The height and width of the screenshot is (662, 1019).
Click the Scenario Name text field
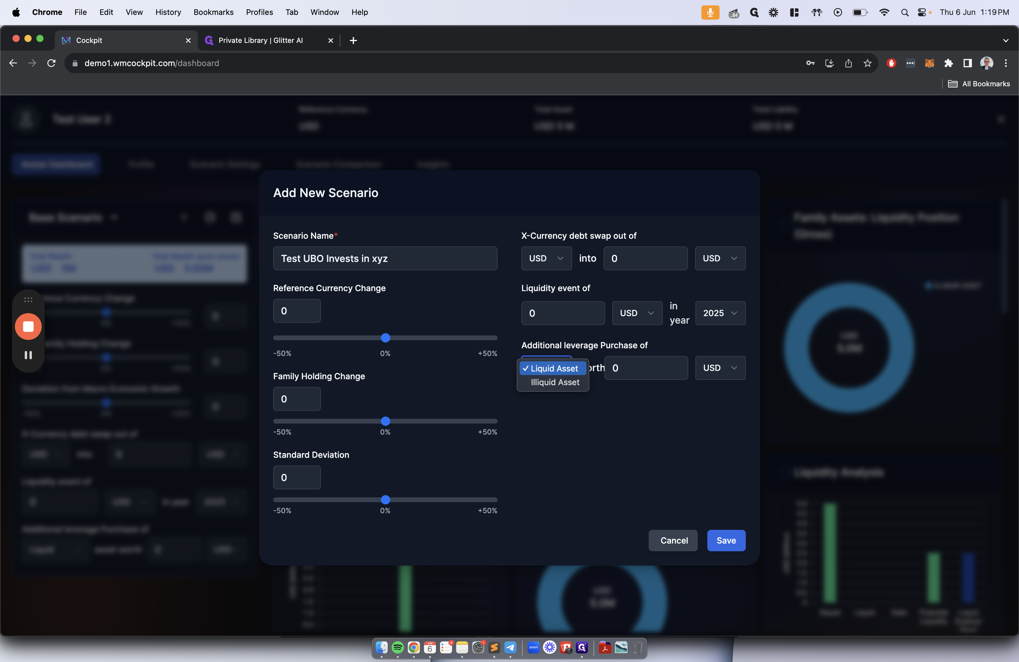pyautogui.click(x=385, y=258)
